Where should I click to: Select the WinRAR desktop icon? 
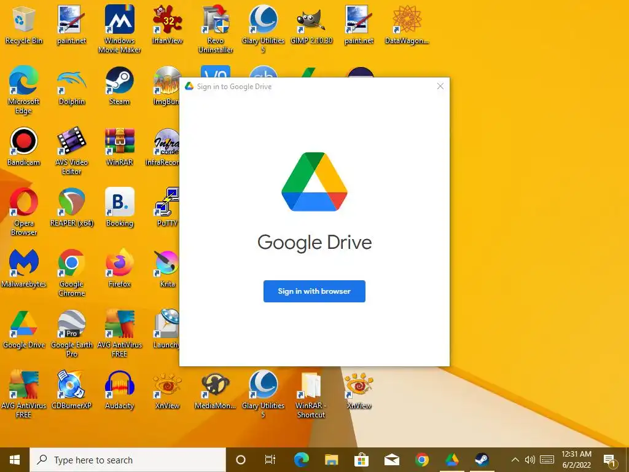(120, 147)
